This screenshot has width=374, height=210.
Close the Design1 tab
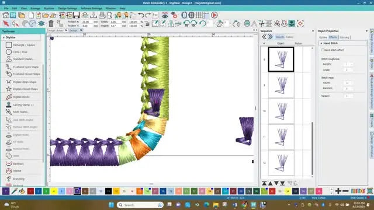coord(81,30)
